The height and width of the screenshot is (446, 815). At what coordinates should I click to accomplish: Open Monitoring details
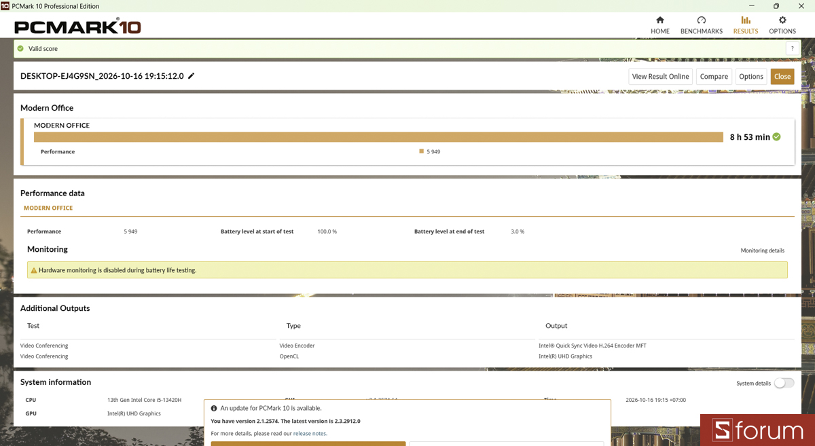(763, 250)
